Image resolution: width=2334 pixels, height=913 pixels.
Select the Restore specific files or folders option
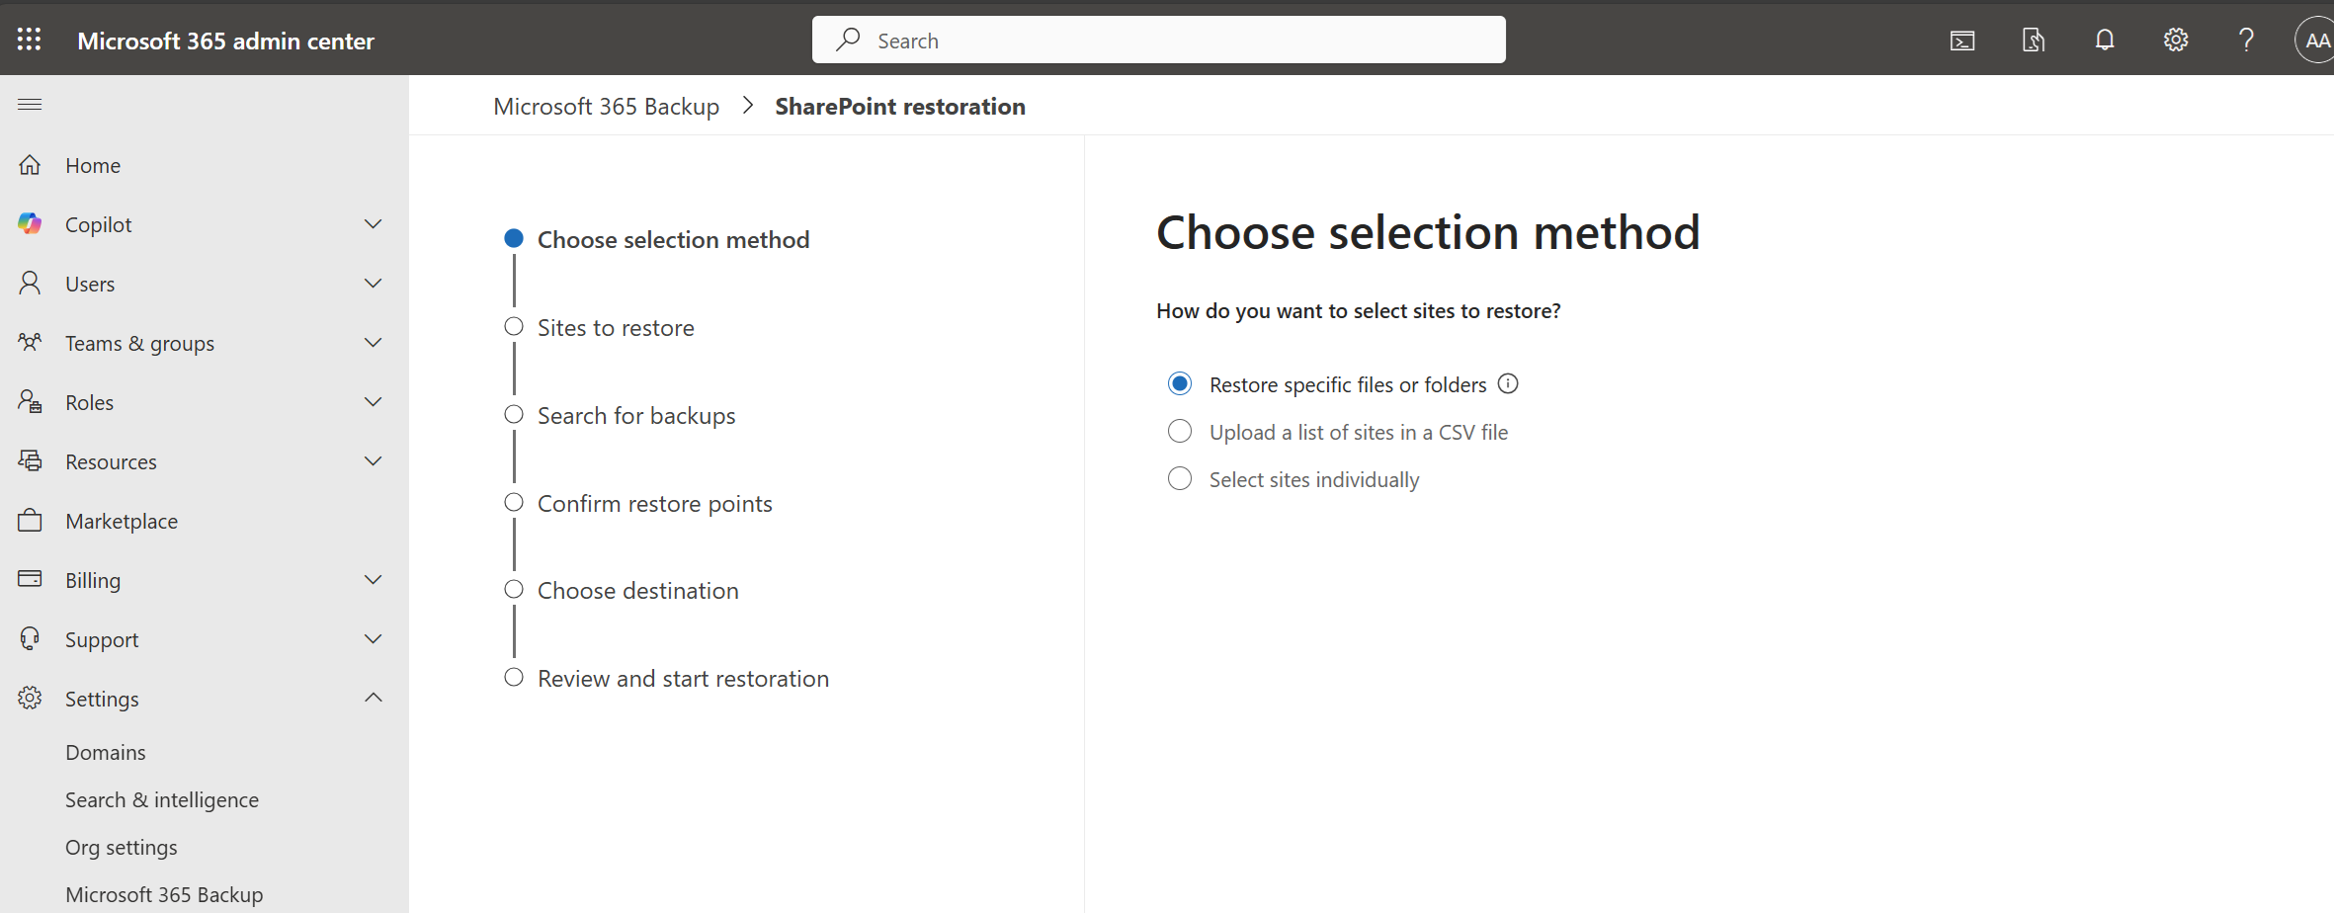[1179, 382]
